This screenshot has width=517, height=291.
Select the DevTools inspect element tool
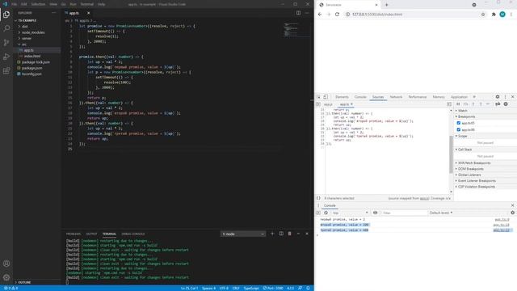point(318,97)
